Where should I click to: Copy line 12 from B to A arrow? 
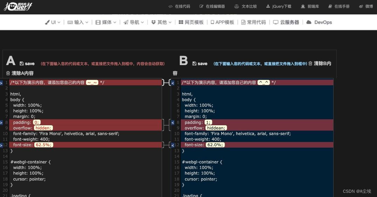[x=173, y=145]
